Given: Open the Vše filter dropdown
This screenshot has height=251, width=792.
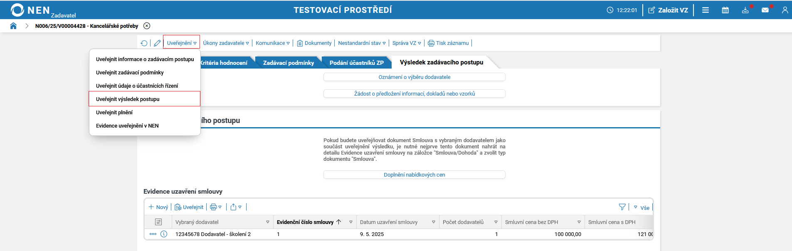Looking at the screenshot, I should (641, 207).
